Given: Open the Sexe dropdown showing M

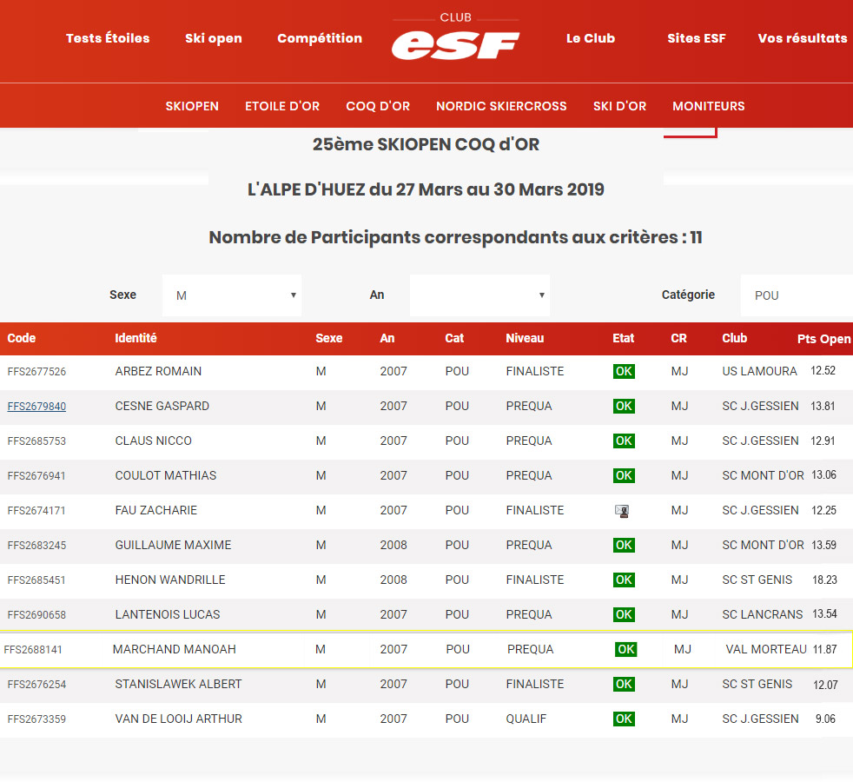Looking at the screenshot, I should tap(232, 295).
